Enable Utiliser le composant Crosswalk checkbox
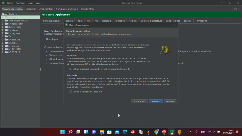This screenshot has width=242, height=136. [70, 91]
